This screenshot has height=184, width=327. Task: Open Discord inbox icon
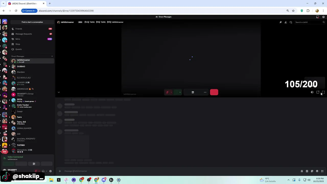point(318,17)
